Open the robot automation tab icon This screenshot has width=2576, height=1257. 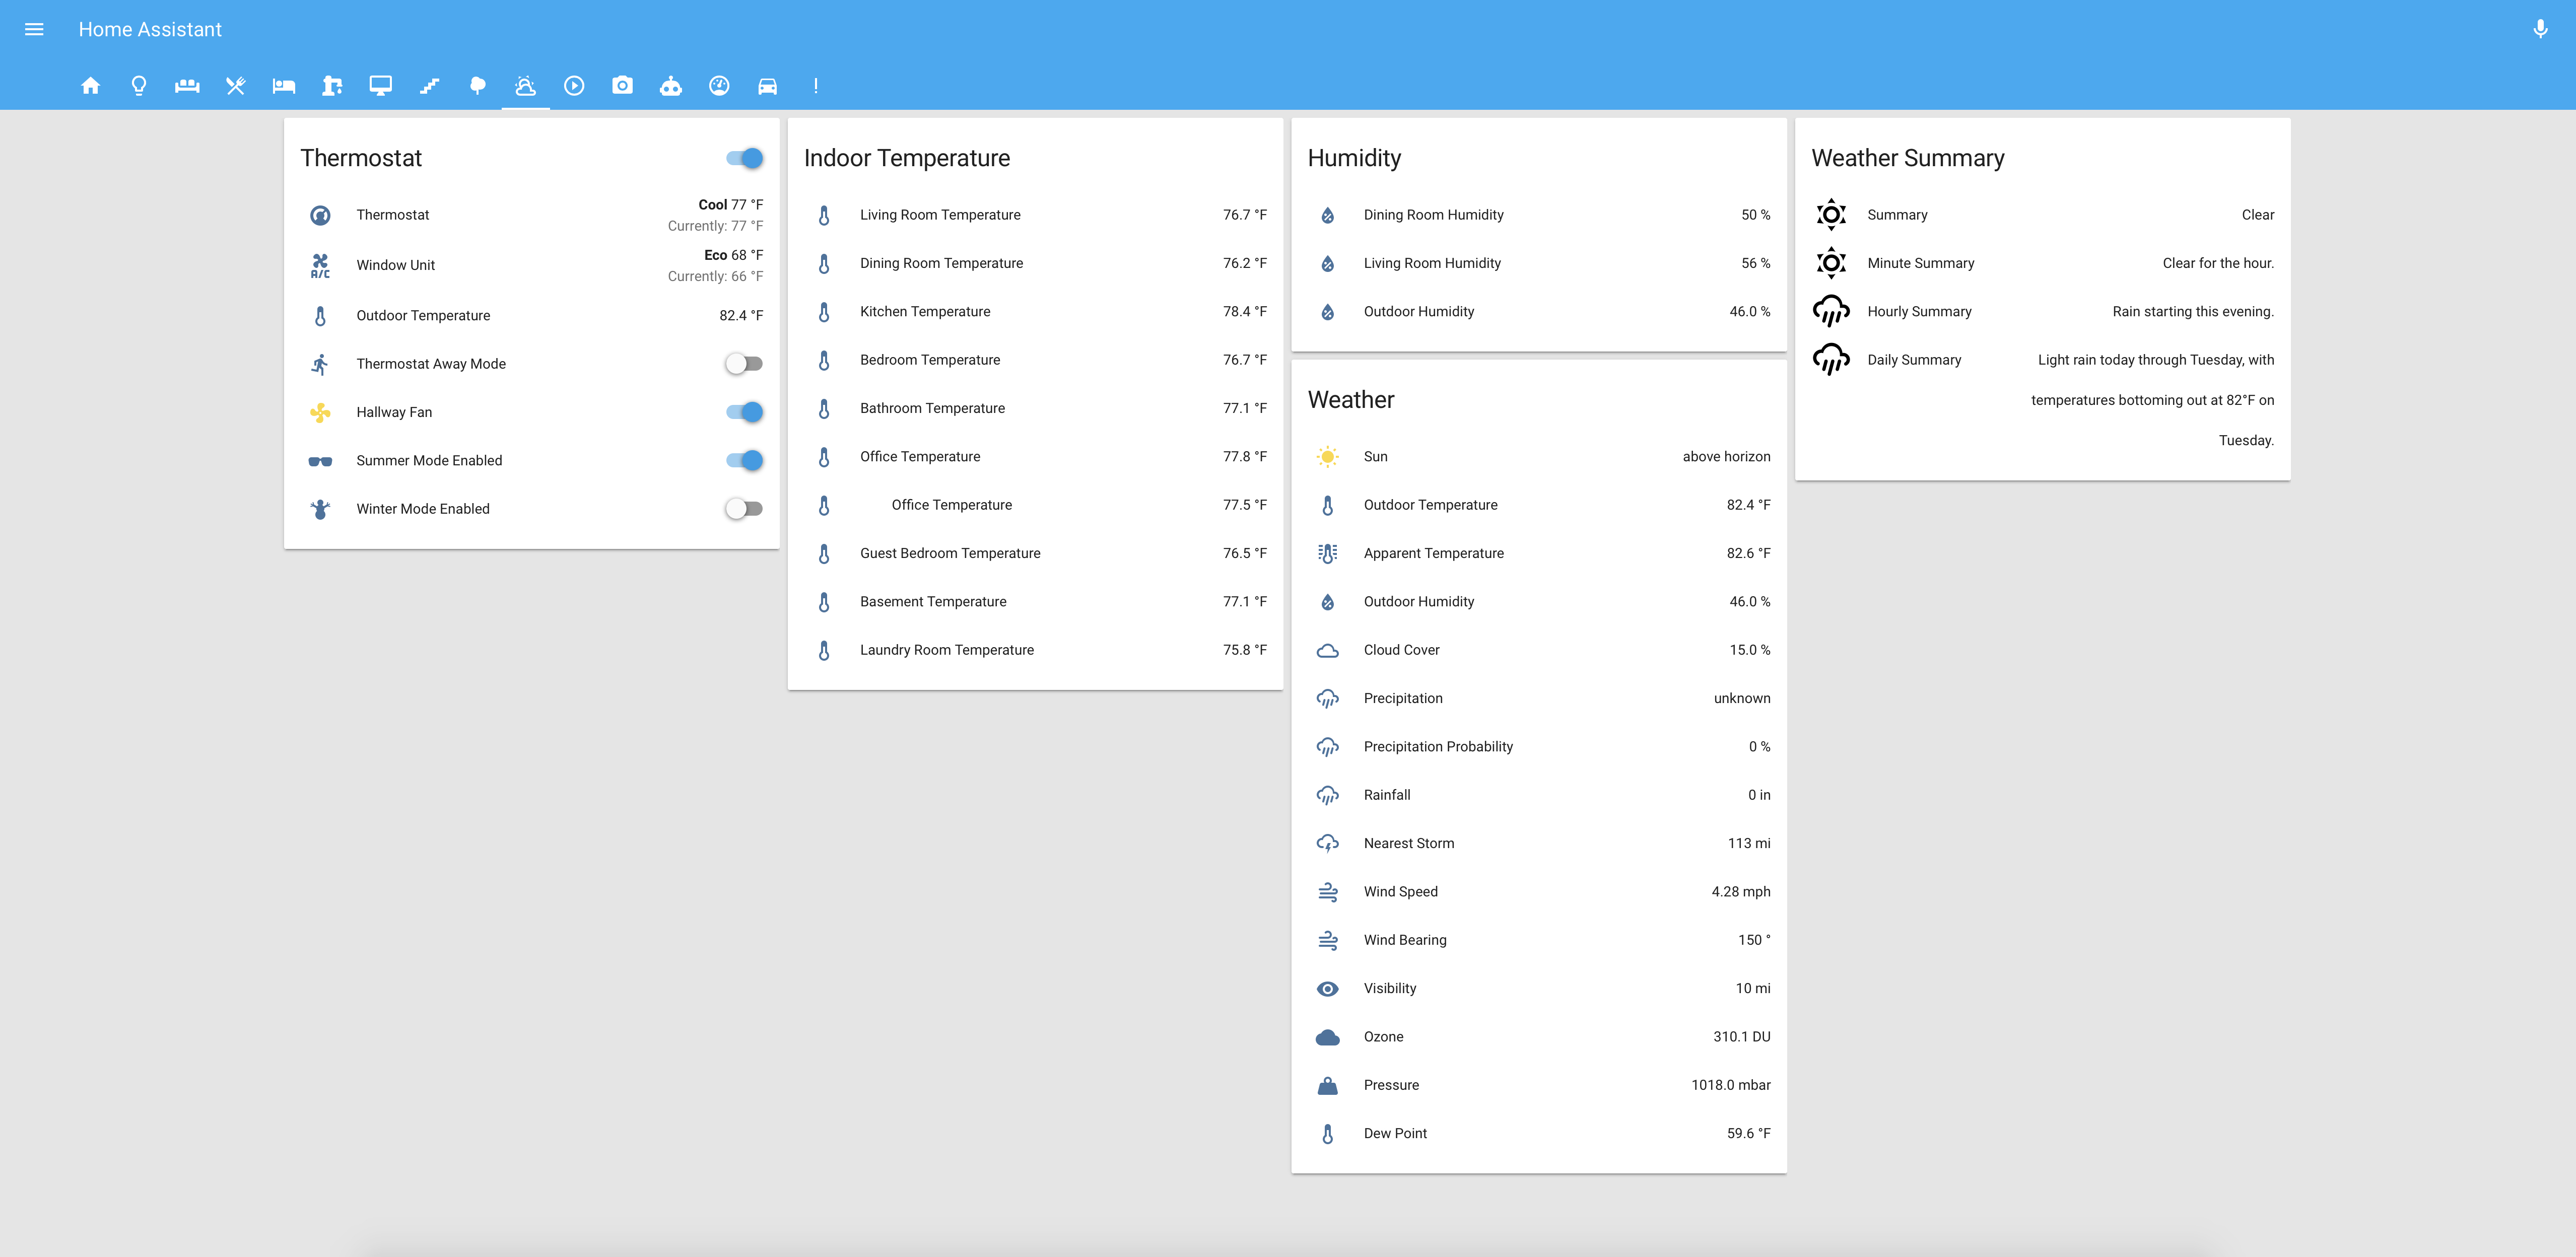coord(671,86)
